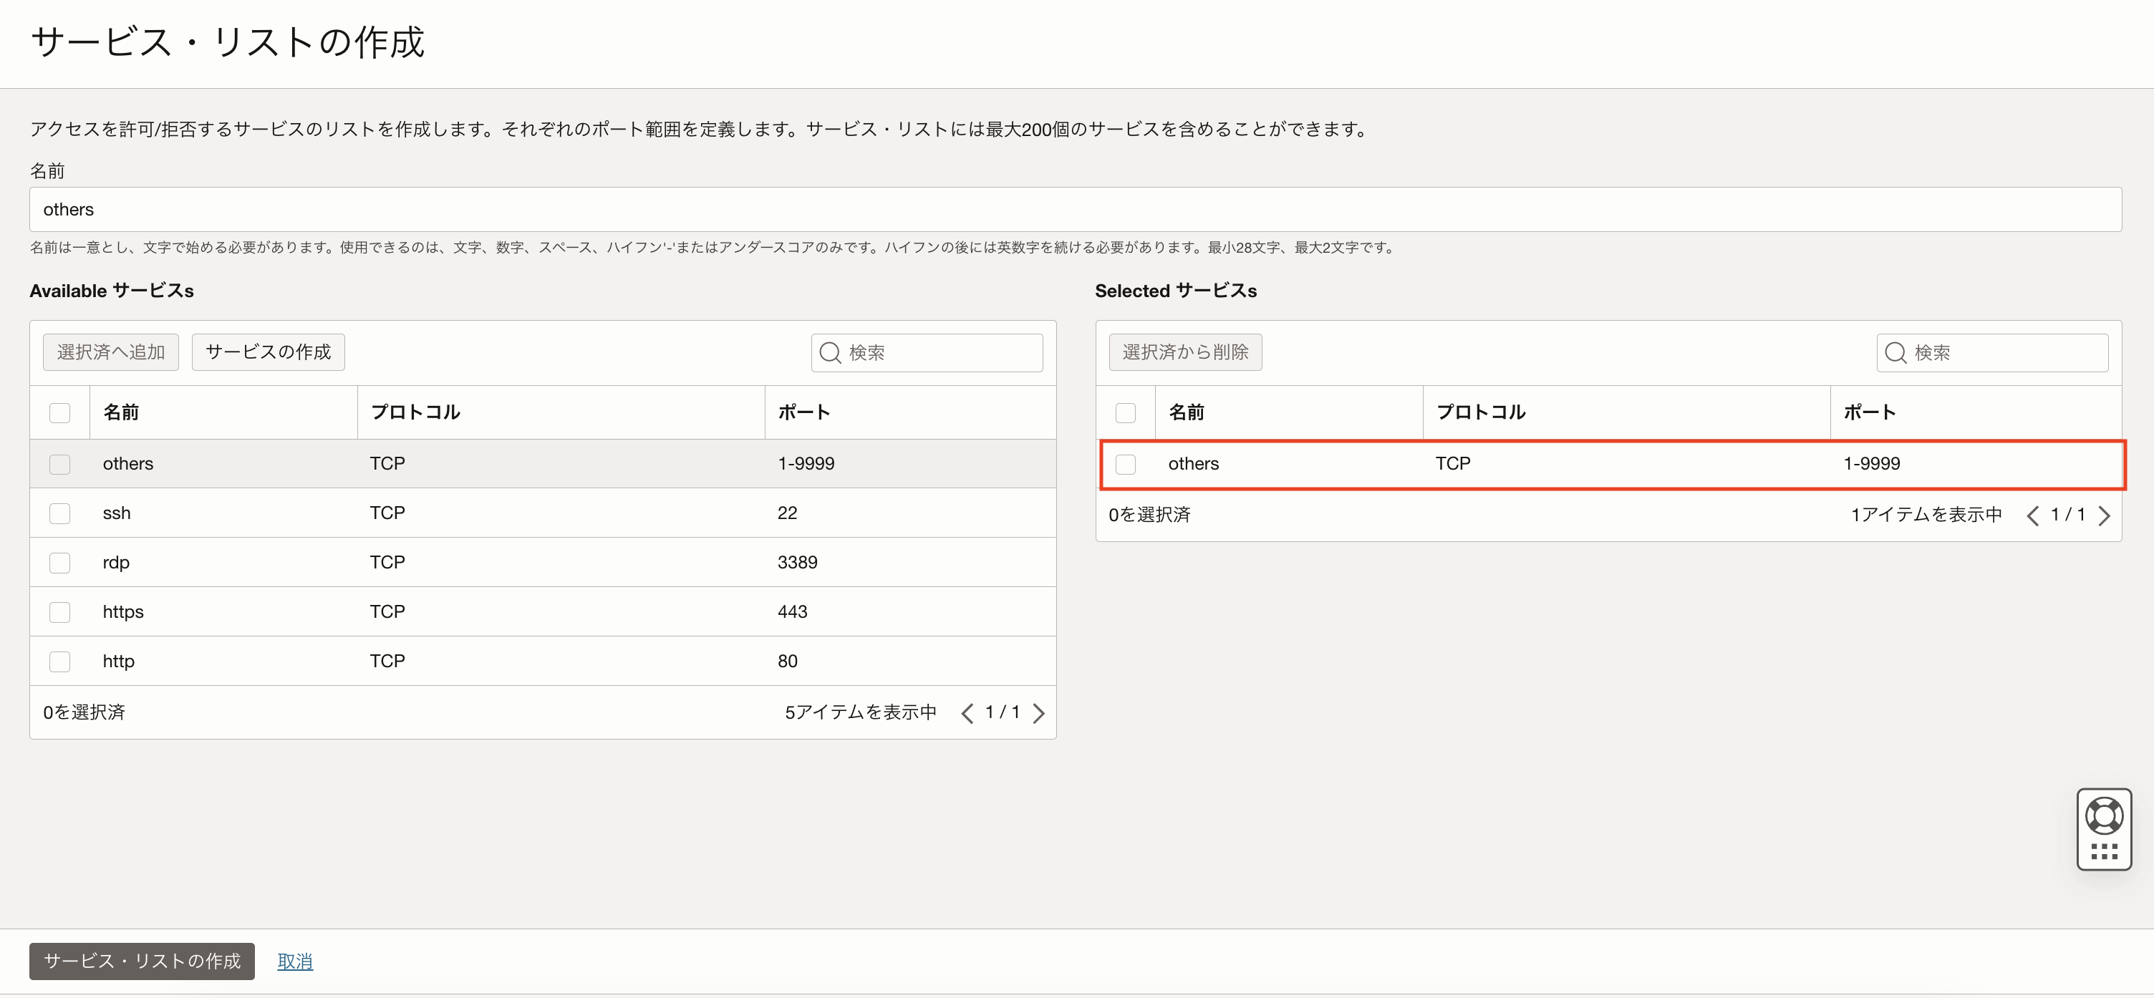
Task: Check the https service row
Action: 59,612
